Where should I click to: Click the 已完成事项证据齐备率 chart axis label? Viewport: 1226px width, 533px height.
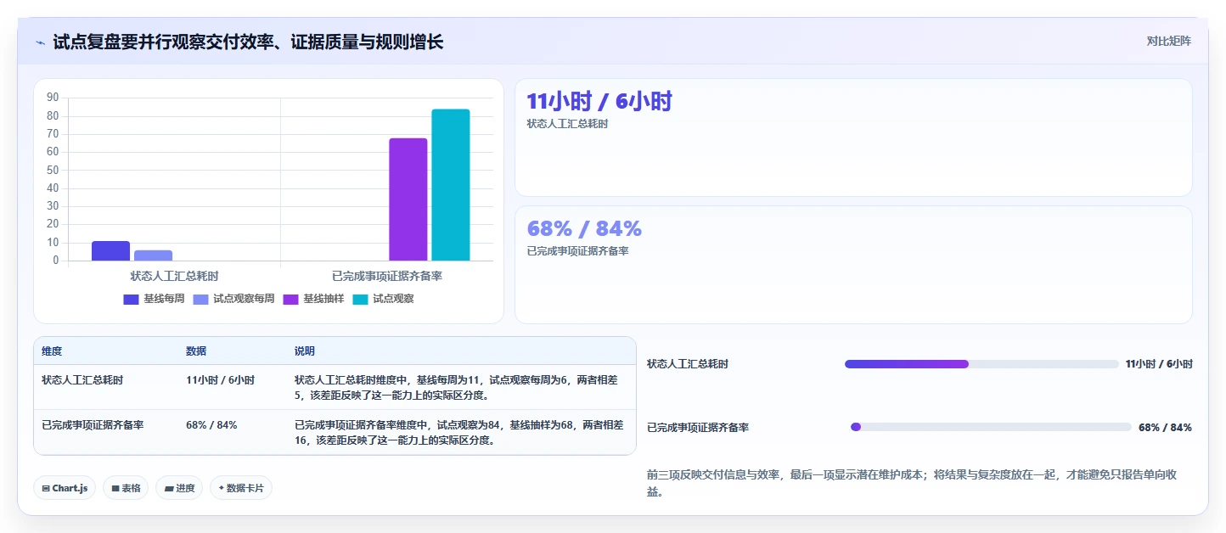[x=387, y=276]
